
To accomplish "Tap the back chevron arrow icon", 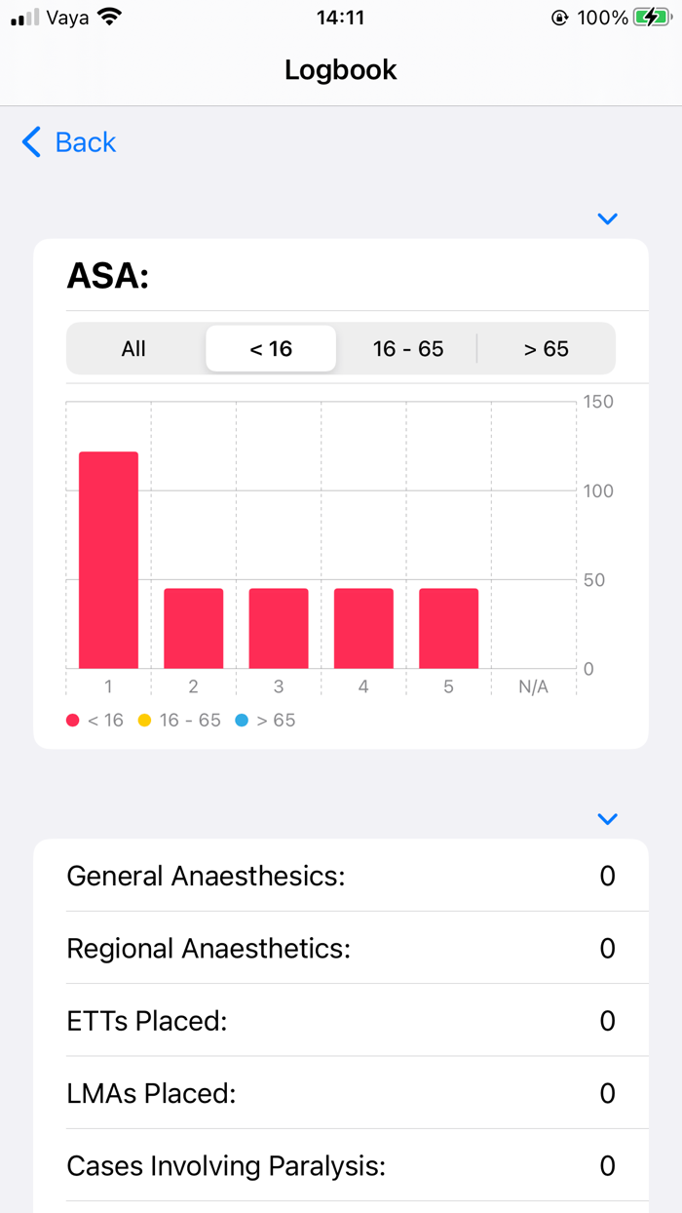I will [x=30, y=142].
